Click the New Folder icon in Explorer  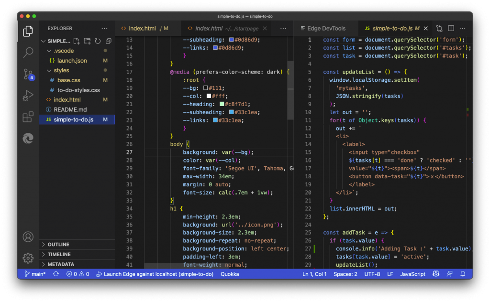tap(87, 41)
